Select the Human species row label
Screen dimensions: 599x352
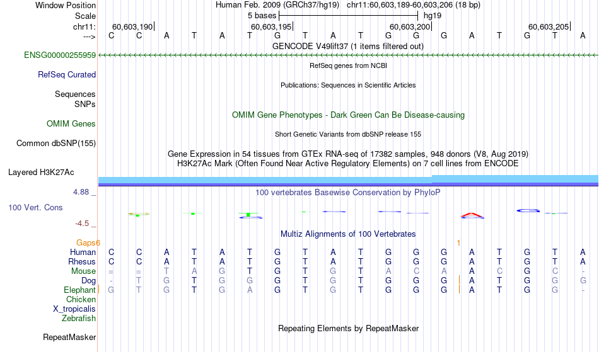tap(83, 252)
